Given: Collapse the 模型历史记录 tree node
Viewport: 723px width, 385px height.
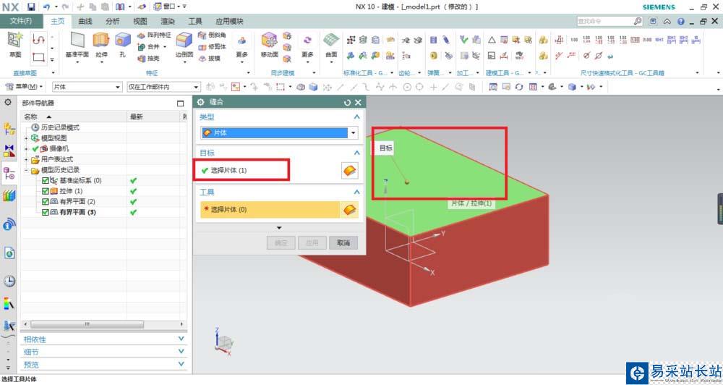Looking at the screenshot, I should coord(26,170).
